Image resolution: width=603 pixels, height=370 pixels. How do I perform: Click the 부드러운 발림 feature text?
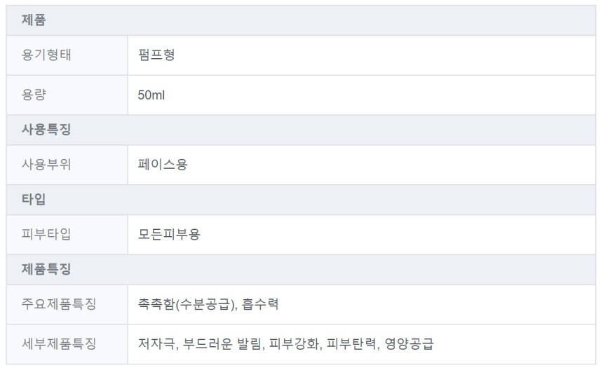pos(222,343)
